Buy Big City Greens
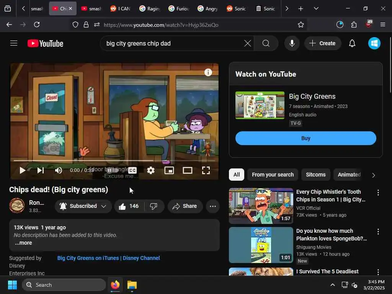This screenshot has height=294, width=392. [305, 138]
